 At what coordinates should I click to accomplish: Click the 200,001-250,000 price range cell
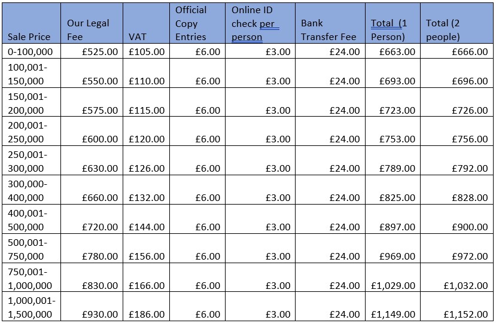point(31,131)
